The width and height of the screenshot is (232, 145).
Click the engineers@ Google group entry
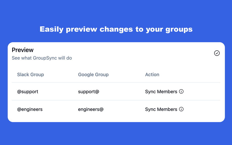coord(91,109)
